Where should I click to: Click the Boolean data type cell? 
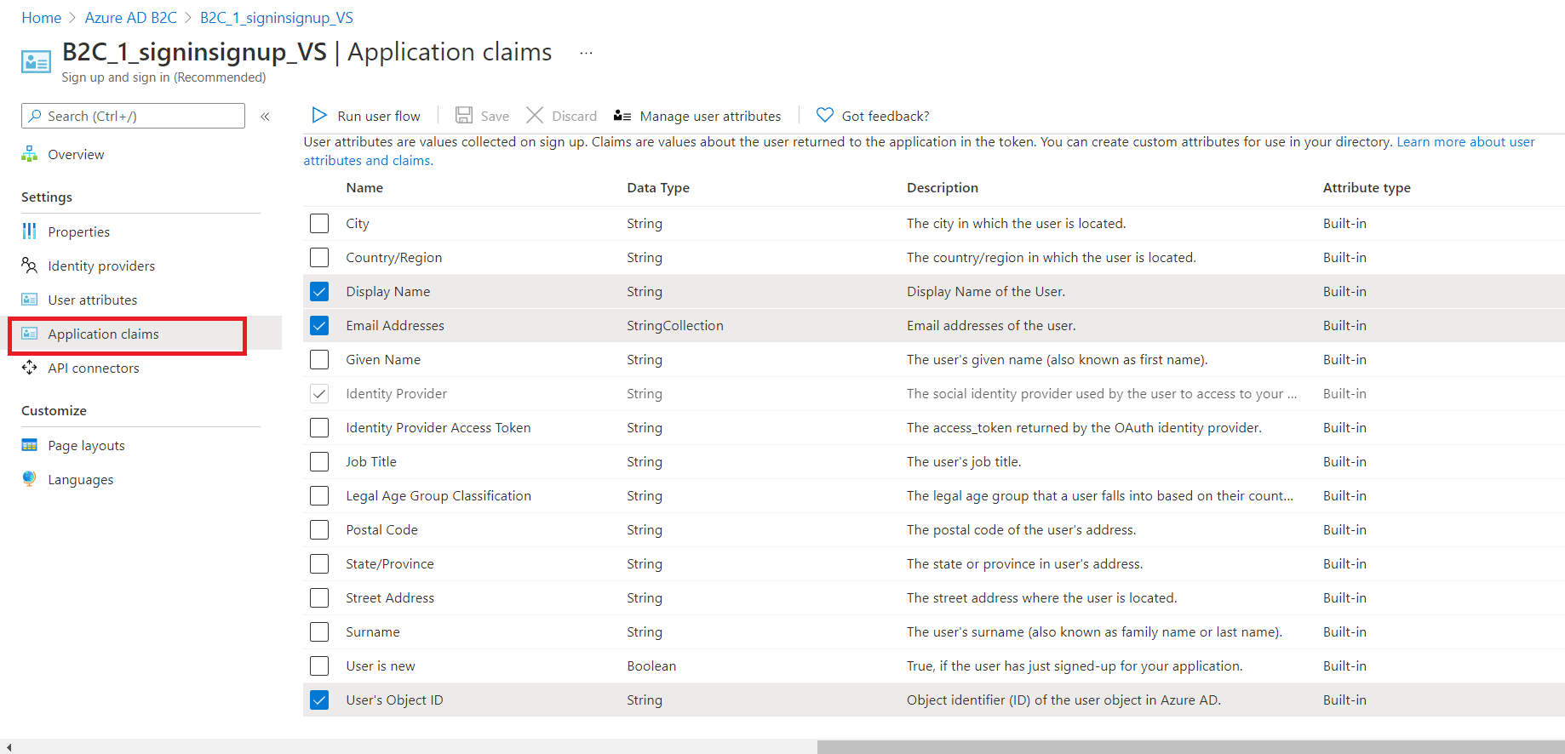[x=651, y=666]
